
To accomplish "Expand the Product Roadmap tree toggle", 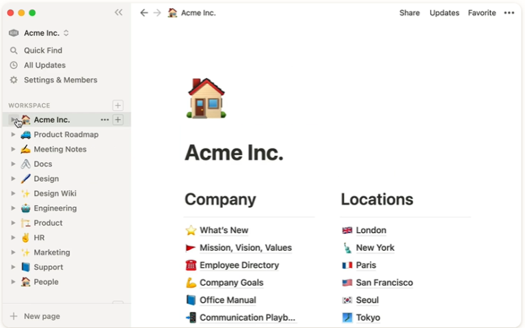I will coord(13,135).
